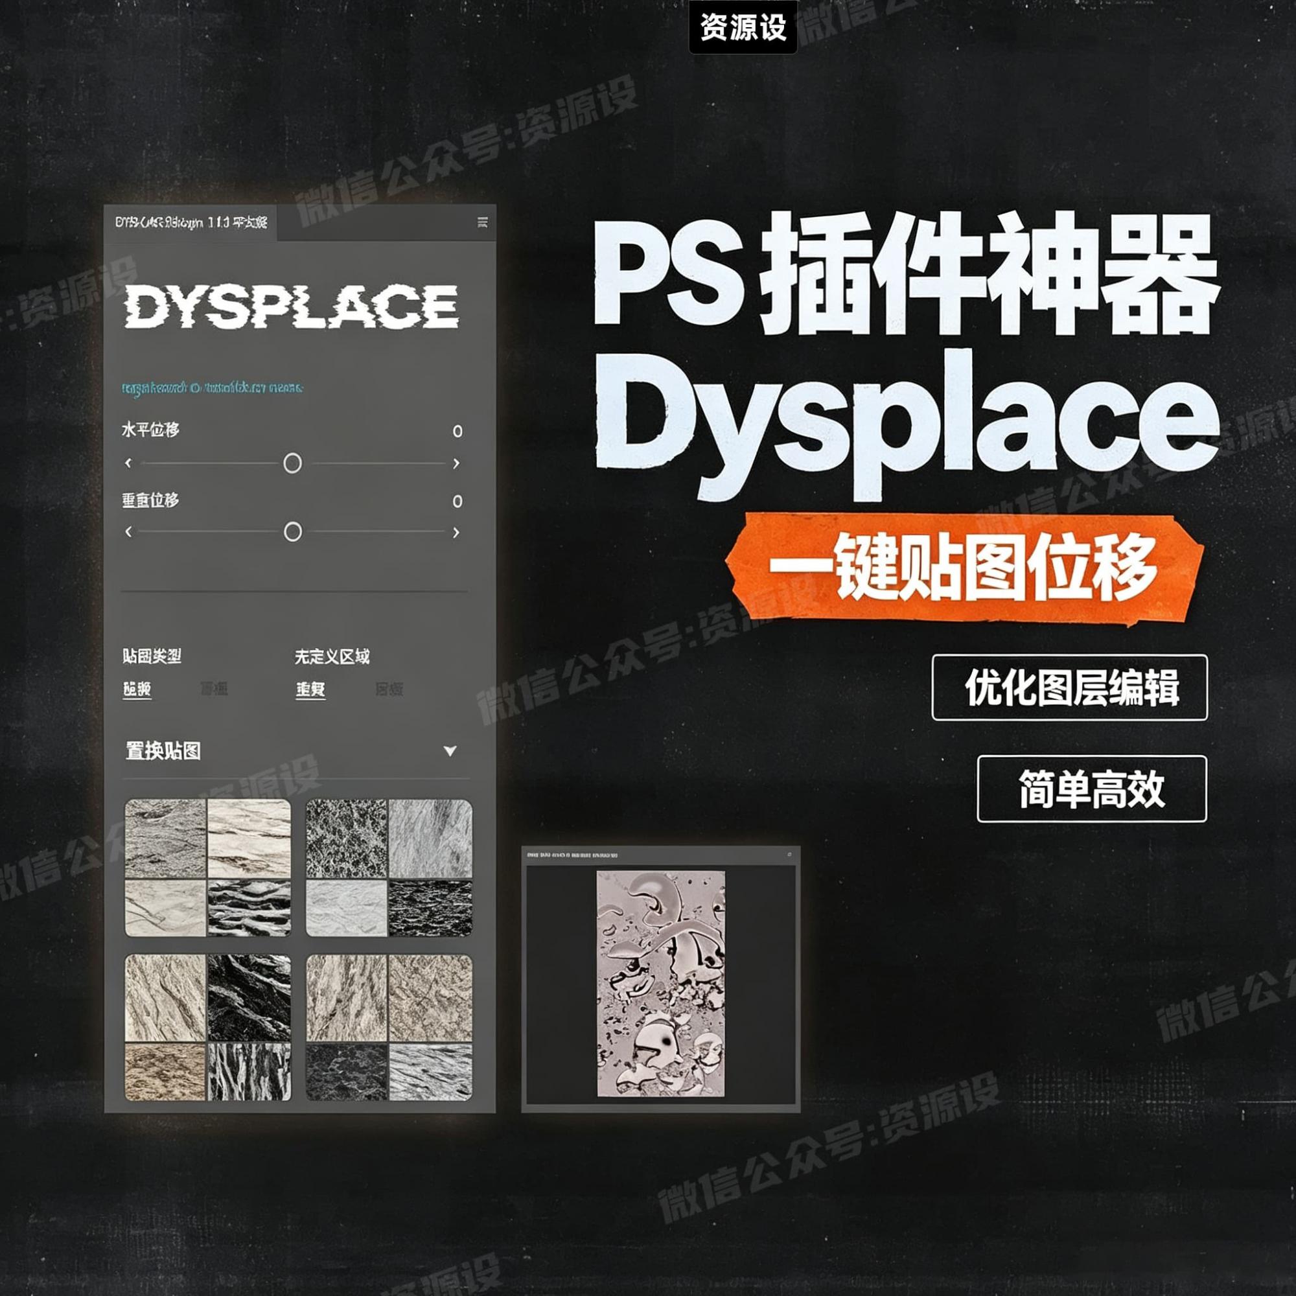Image resolution: width=1296 pixels, height=1296 pixels.
Task: Click the left arrow of 水平位移 slider
Action: [129, 463]
